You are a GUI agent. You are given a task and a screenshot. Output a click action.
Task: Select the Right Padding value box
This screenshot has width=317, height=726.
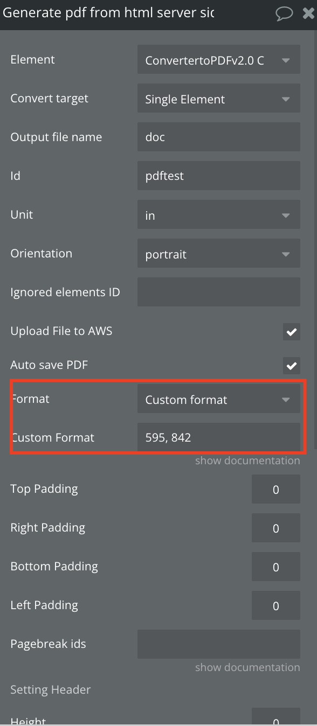coord(276,528)
